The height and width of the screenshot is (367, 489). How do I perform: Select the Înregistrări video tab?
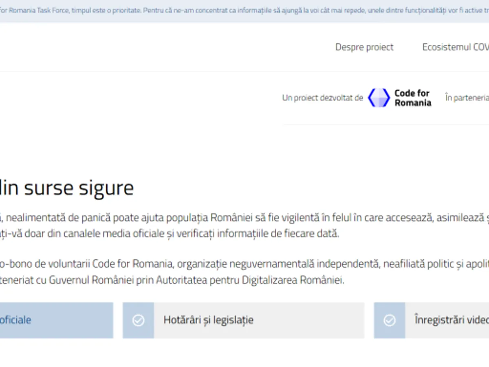pos(451,320)
